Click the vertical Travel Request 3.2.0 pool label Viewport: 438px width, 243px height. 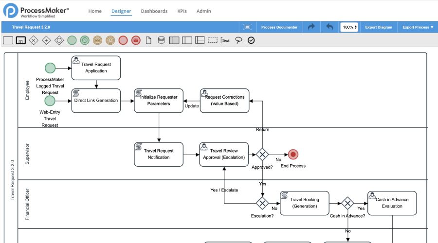[x=12, y=180]
